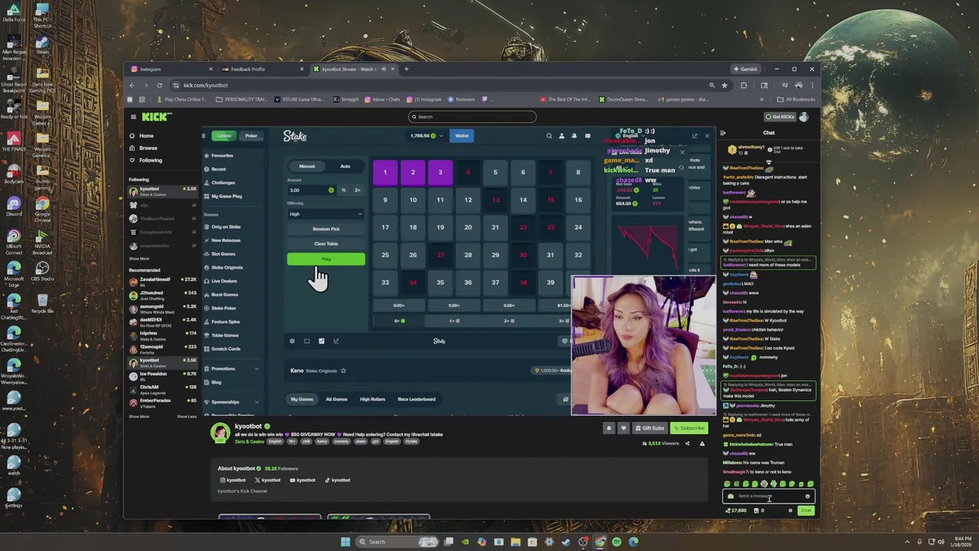Open the Stake user profile icon

tap(561, 135)
